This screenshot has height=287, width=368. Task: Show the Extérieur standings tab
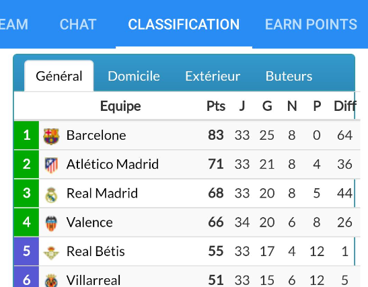point(213,76)
